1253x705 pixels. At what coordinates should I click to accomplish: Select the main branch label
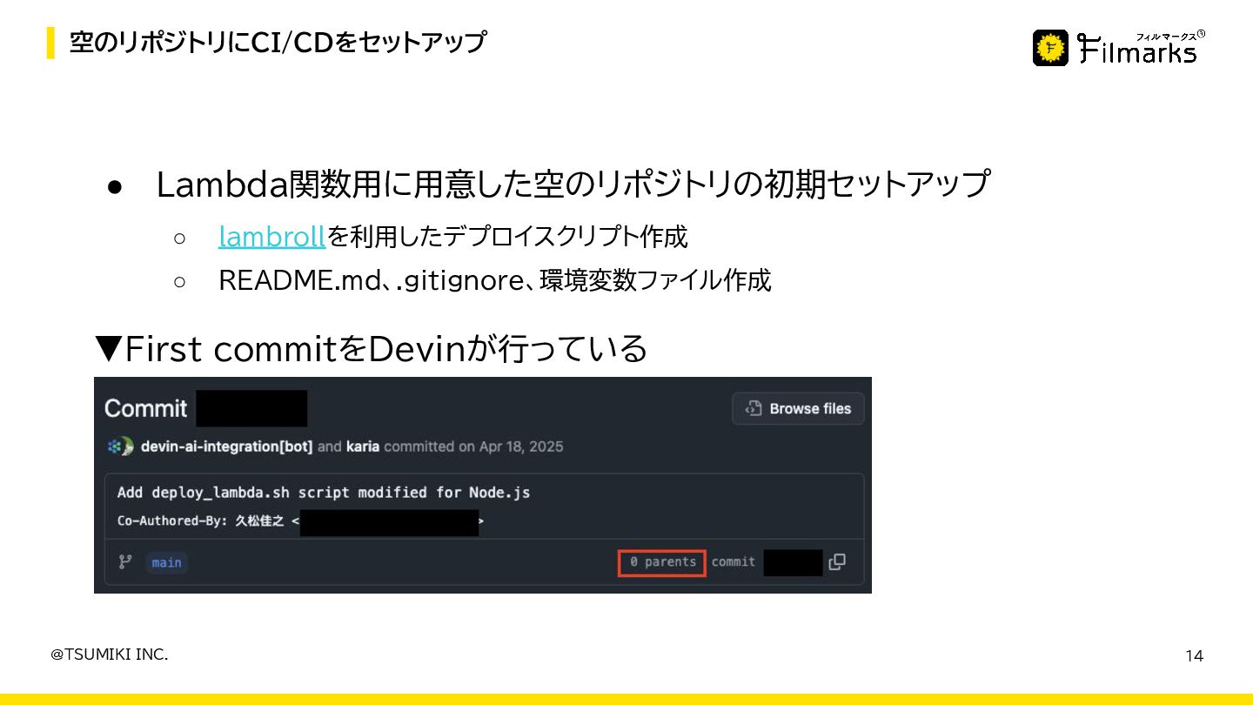[166, 562]
